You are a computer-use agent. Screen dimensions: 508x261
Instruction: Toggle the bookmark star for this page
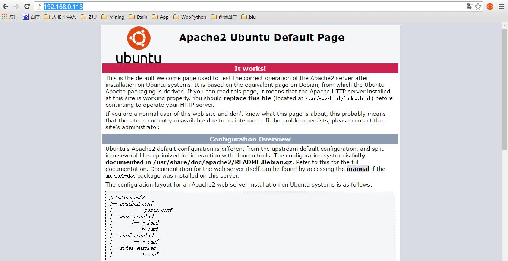pos(478,6)
